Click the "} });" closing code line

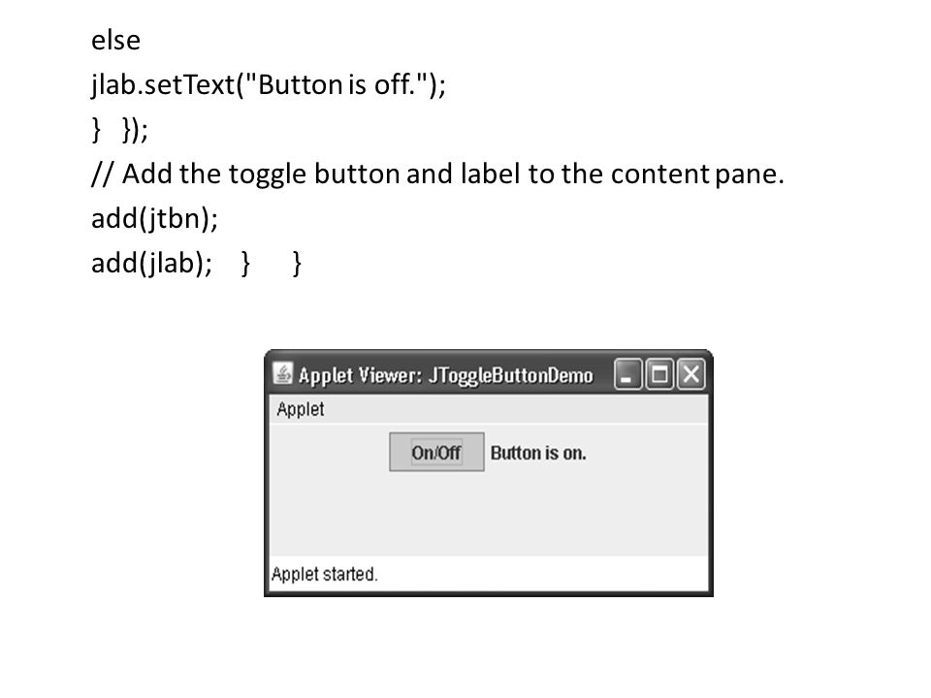point(120,129)
